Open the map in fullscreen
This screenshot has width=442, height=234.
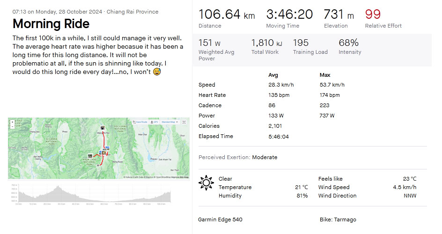point(184,122)
